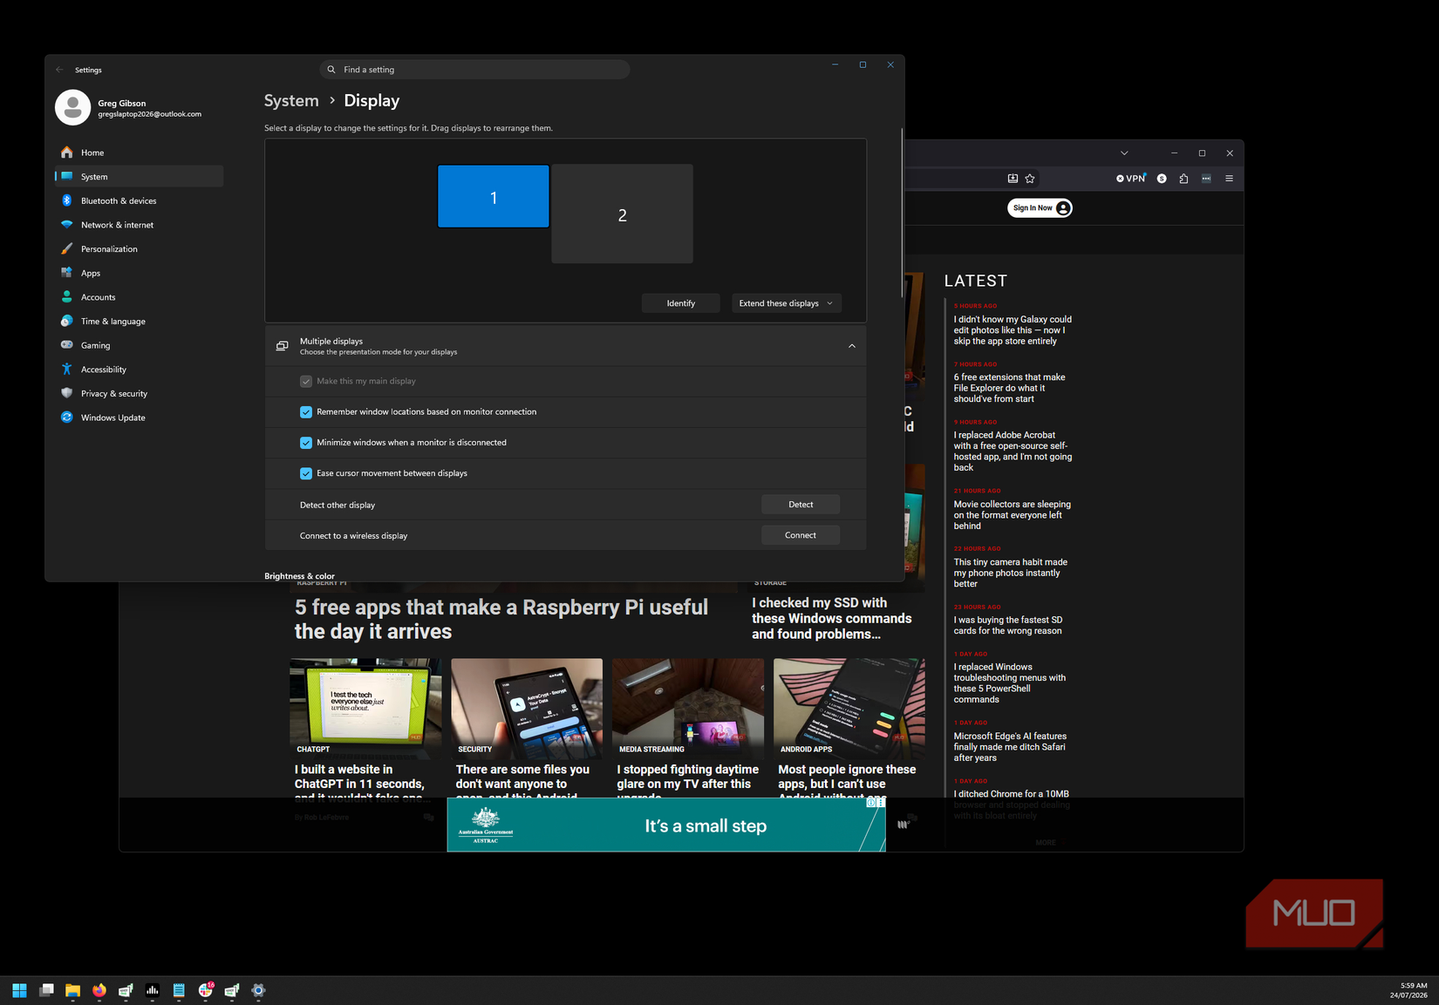Click the Settings window vertical scrollbar
Viewport: 1439px width, 1005px height.
902,214
